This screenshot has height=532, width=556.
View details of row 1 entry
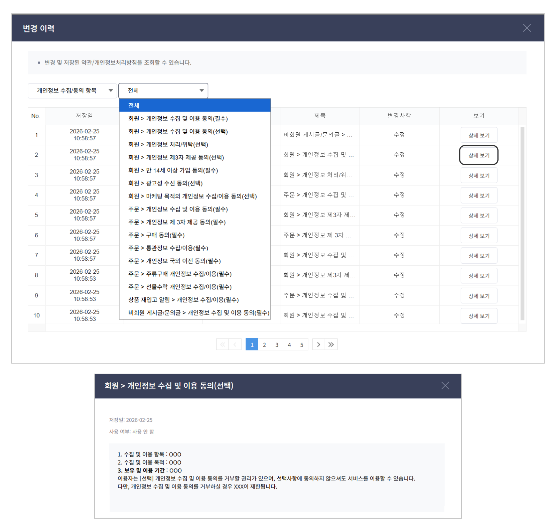click(478, 135)
